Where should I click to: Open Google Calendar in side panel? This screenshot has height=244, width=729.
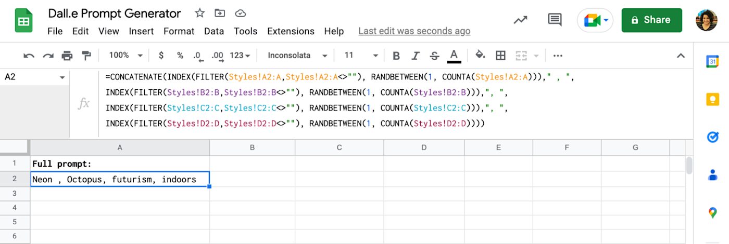pos(712,61)
